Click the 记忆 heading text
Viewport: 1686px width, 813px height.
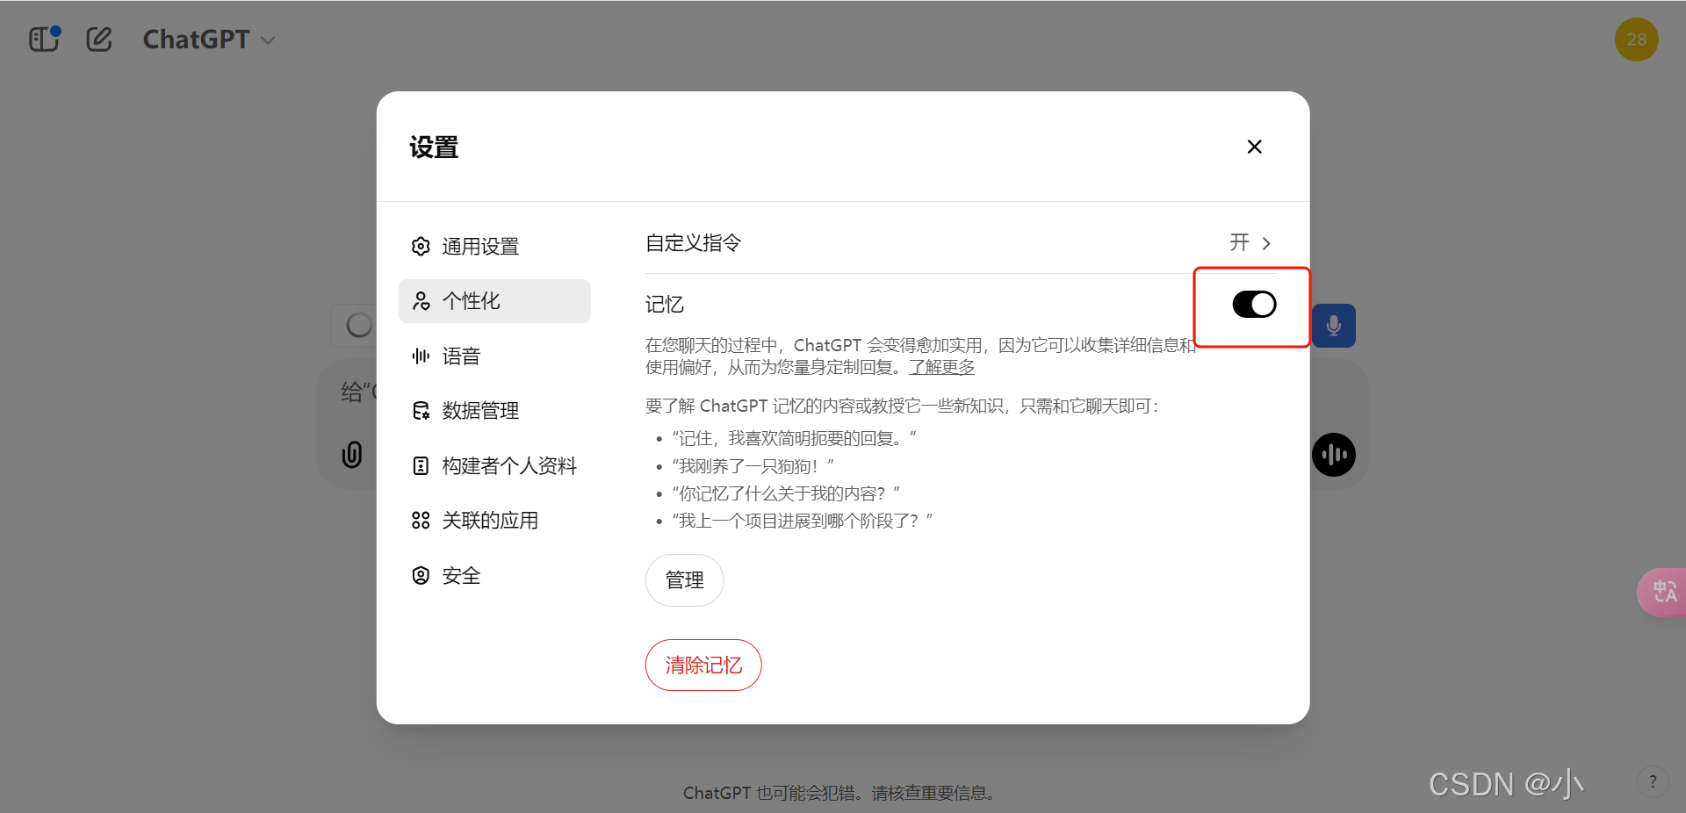[x=665, y=305]
